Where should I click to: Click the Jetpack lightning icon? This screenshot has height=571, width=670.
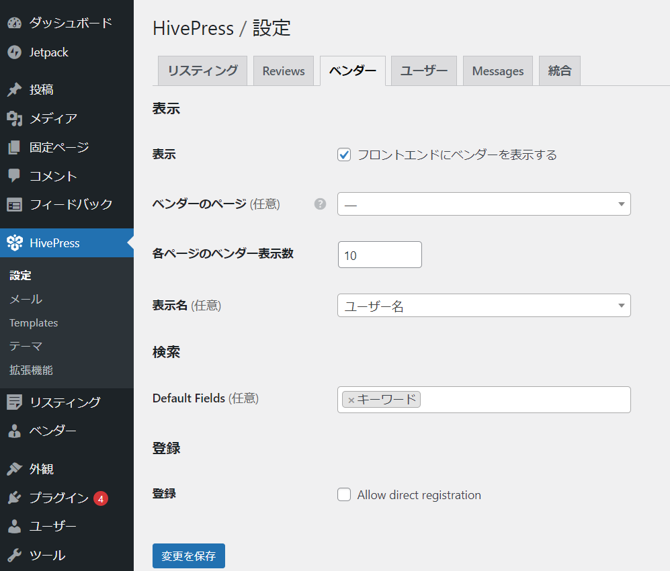coord(15,52)
